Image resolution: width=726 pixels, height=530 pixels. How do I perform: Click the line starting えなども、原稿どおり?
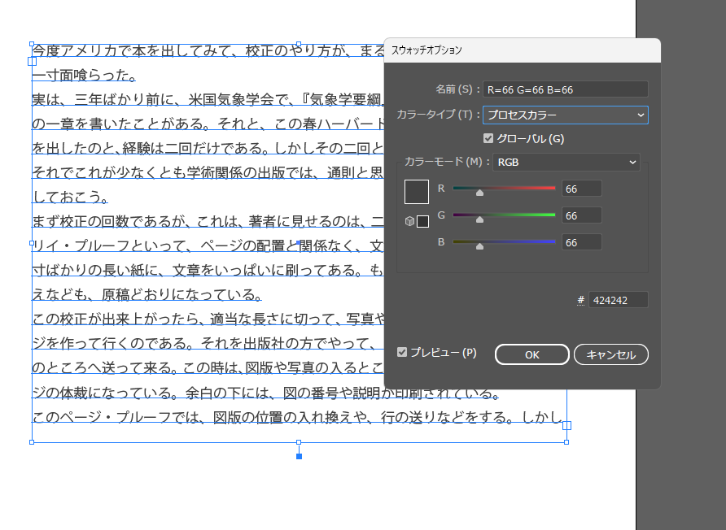coord(147,294)
